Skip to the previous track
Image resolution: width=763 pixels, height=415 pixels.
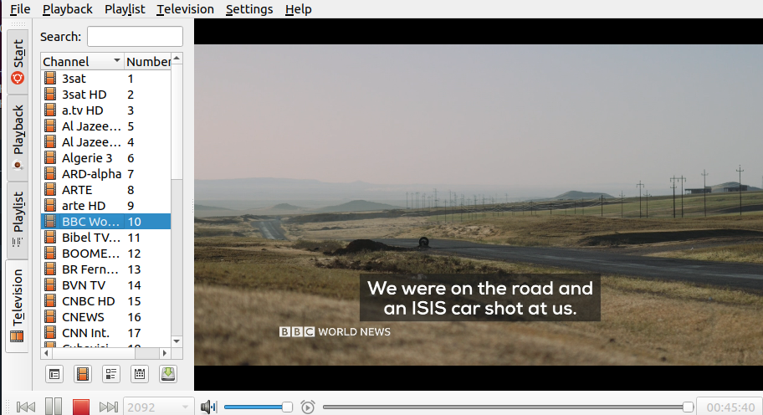(x=25, y=407)
